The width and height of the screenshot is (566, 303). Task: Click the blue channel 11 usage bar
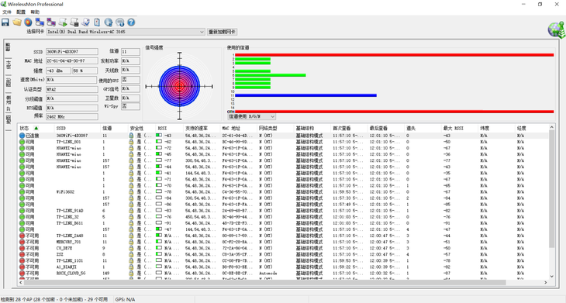(x=305, y=95)
